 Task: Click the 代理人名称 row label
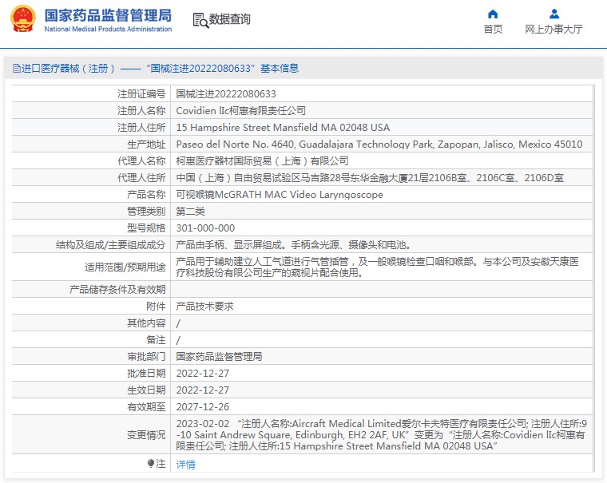[x=141, y=161]
